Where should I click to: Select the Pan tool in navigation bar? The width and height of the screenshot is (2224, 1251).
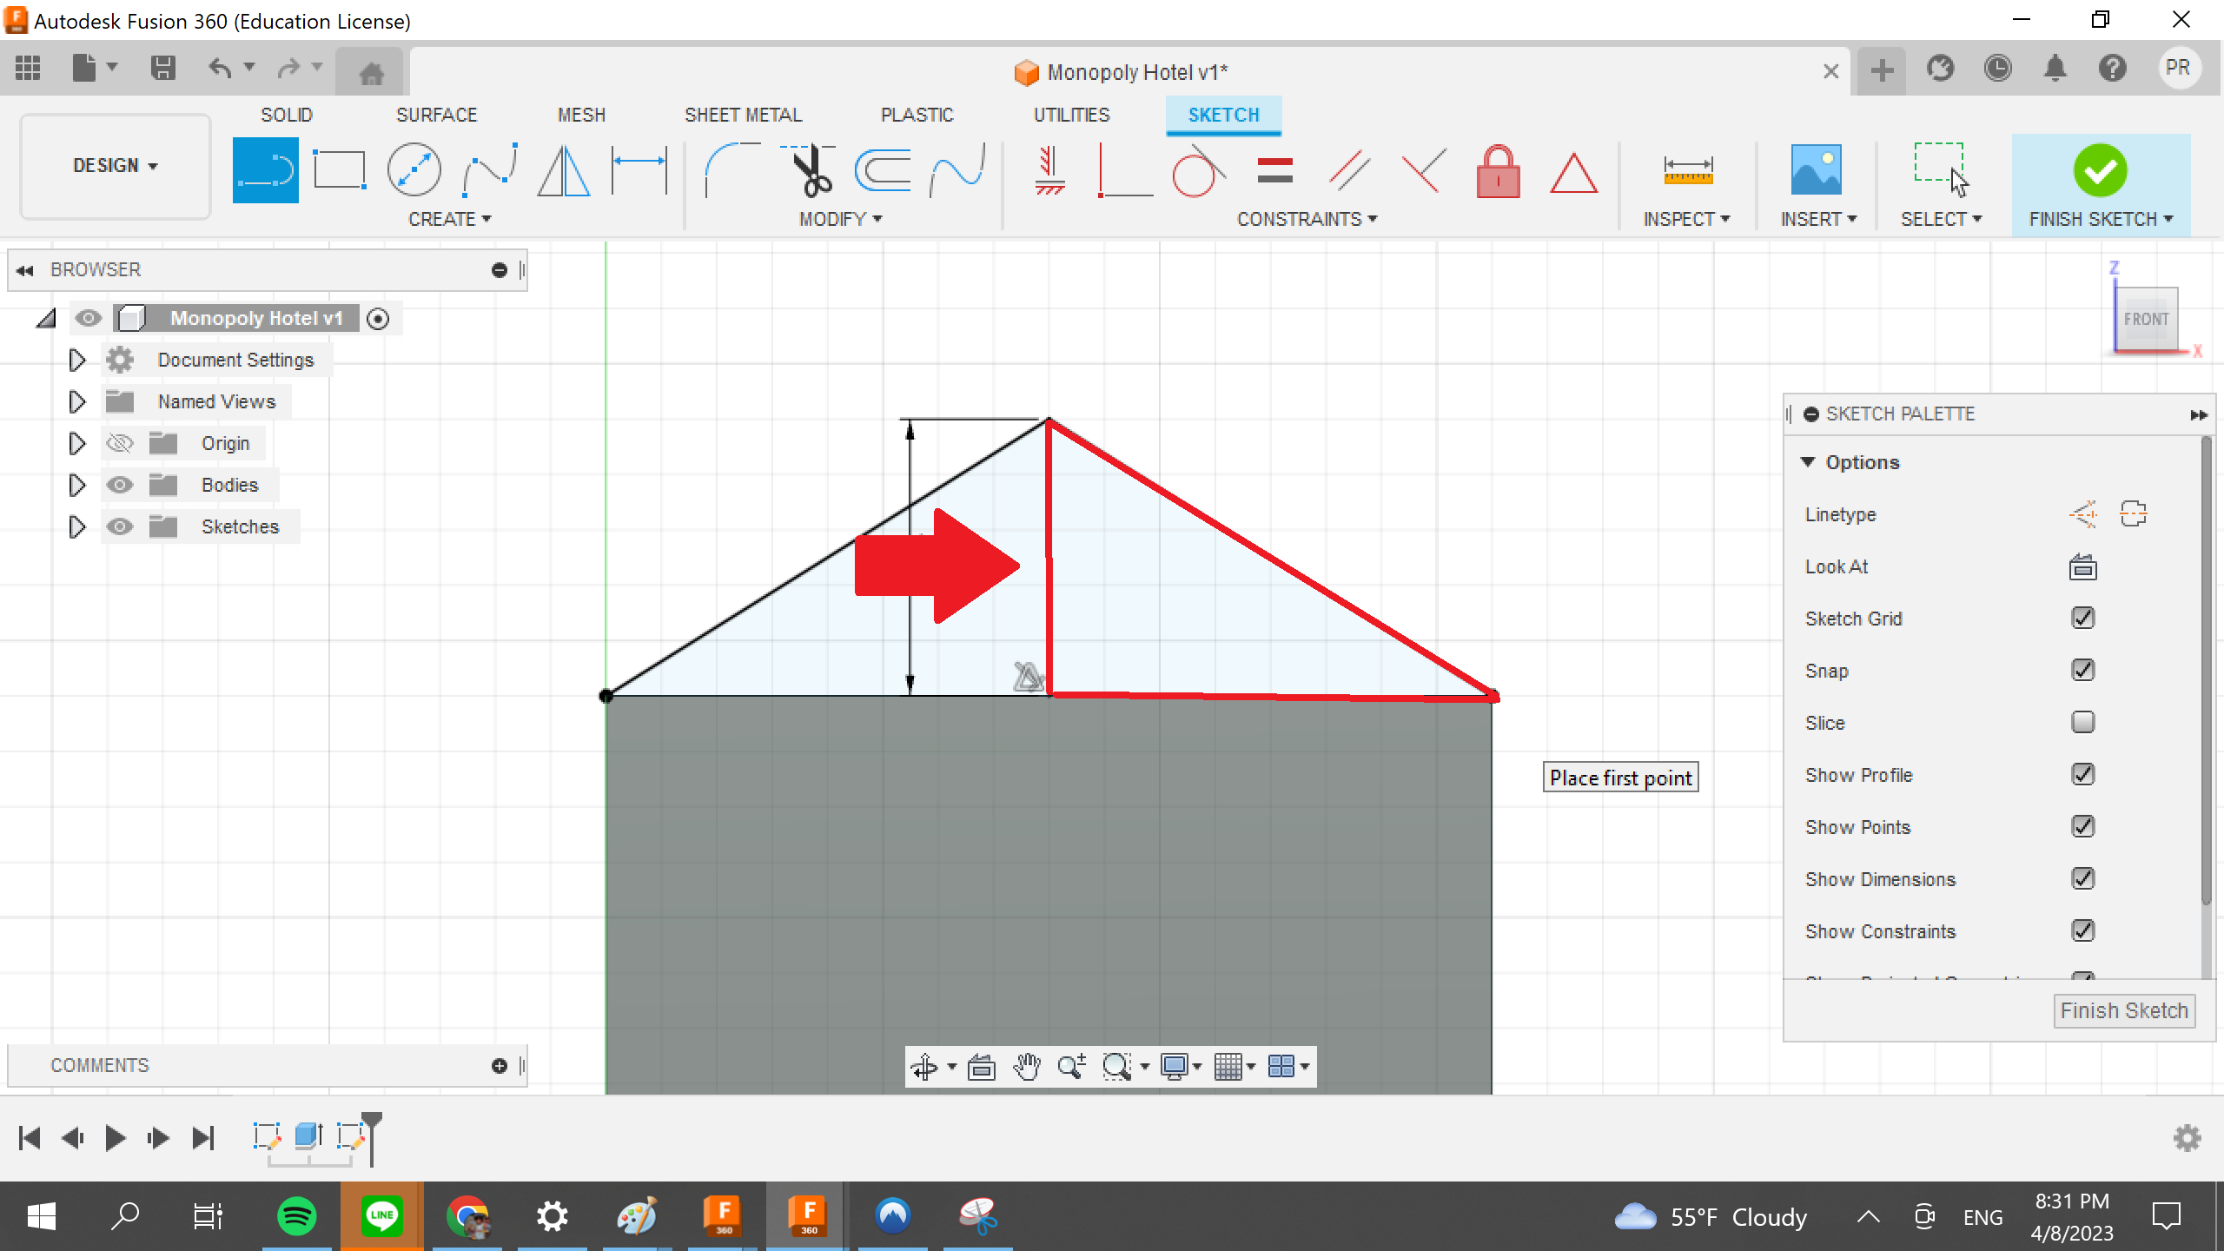tap(1028, 1066)
